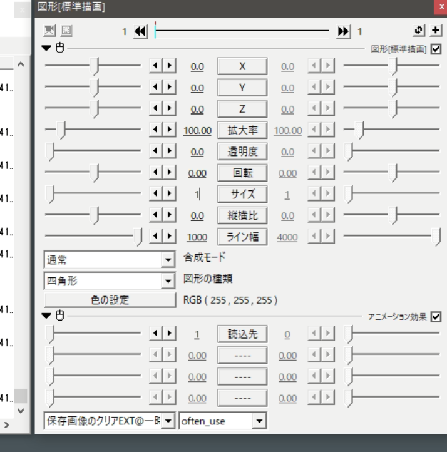447x452 pixels.
Task: Click the Y movement button
Action: point(242,88)
